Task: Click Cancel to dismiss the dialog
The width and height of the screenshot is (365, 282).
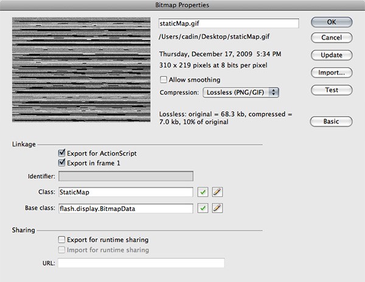Action: pos(331,38)
